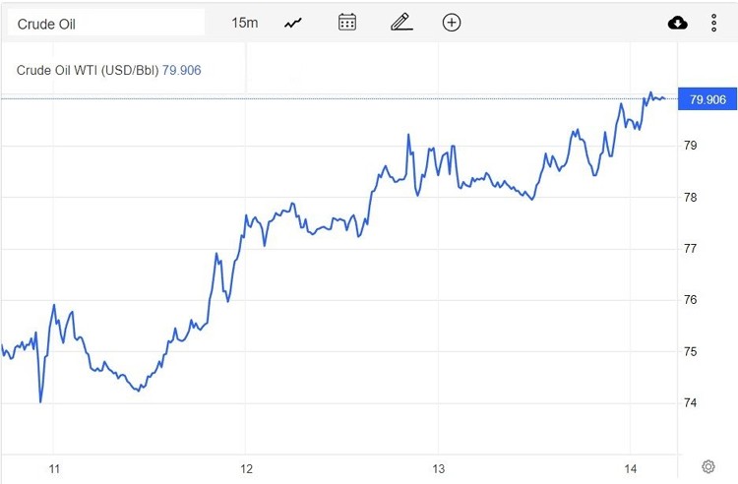The width and height of the screenshot is (738, 484).
Task: Click the 75 label on the price axis
Action: coord(691,352)
